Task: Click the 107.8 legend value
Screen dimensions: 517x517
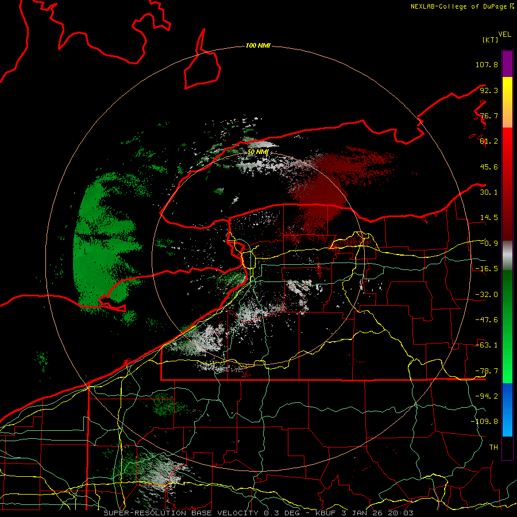Action: tap(487, 64)
